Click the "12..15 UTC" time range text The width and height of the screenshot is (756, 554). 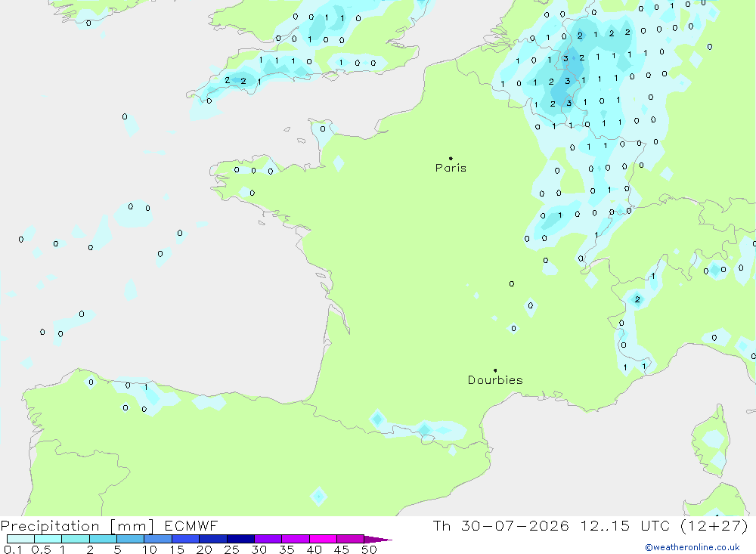pos(625,526)
